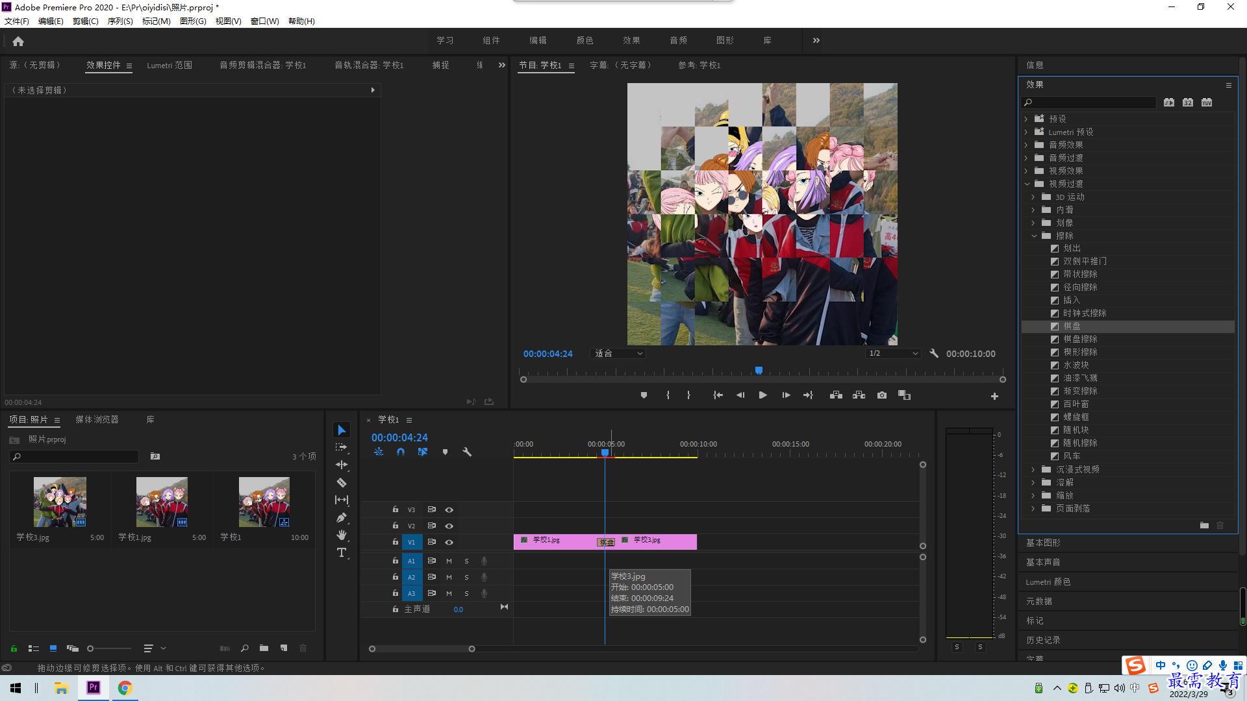Open the button editor plus icon

pyautogui.click(x=994, y=396)
